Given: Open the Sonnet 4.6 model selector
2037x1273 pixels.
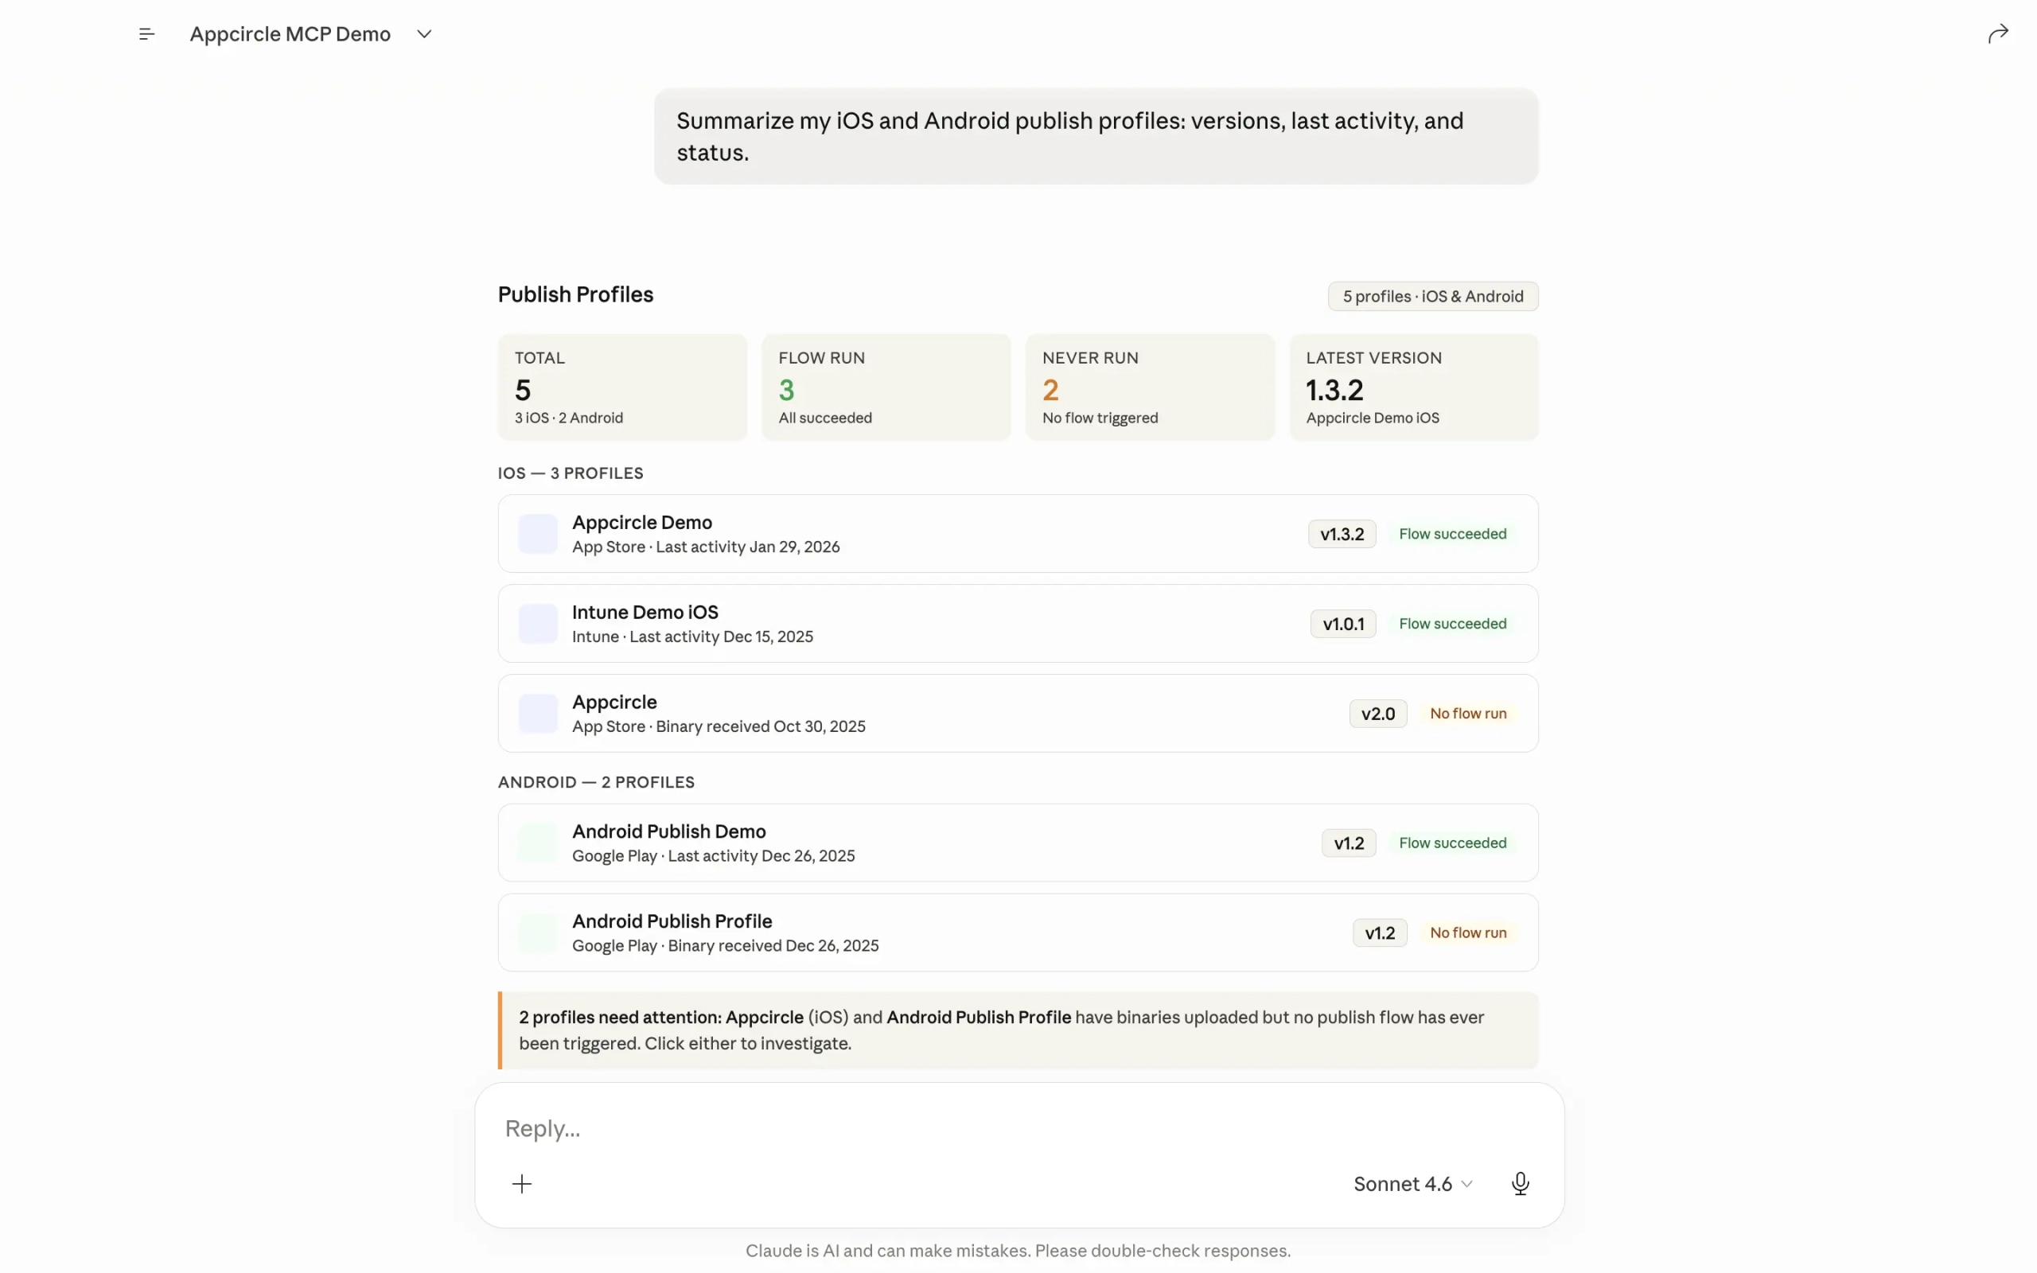Looking at the screenshot, I should 1413,1184.
